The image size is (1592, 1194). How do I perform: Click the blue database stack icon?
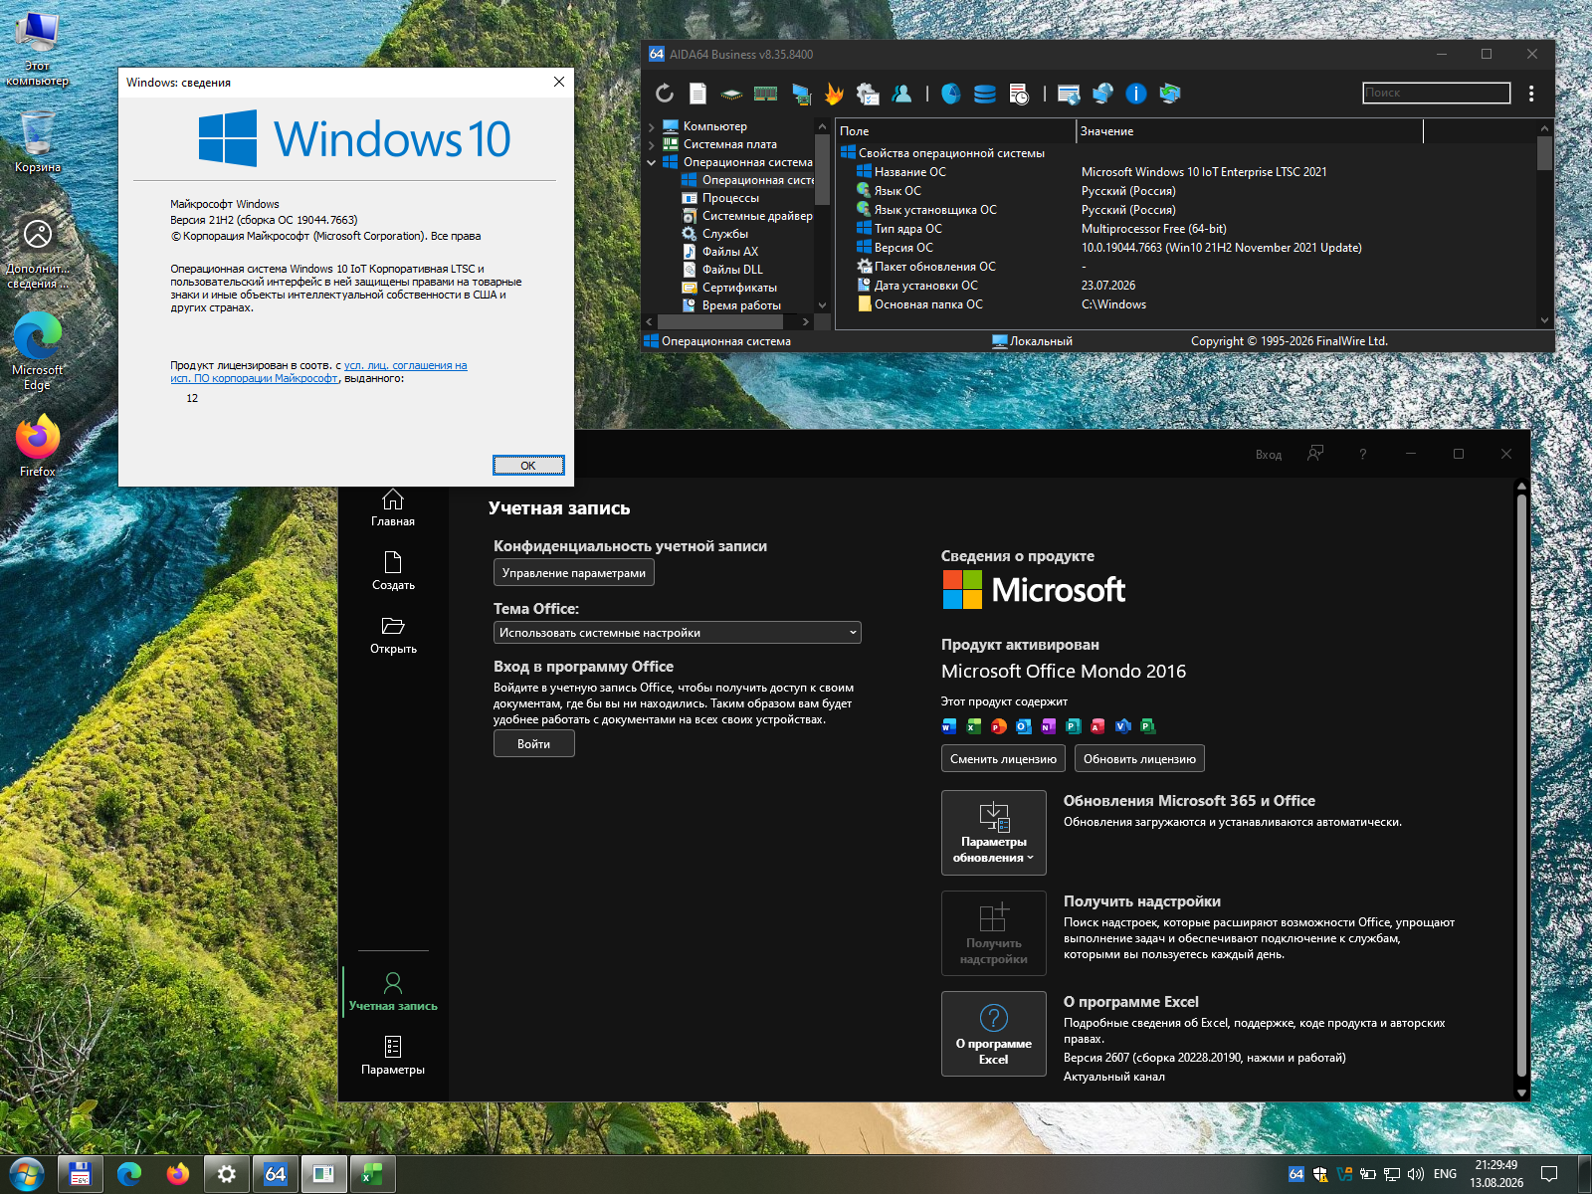pos(985,94)
